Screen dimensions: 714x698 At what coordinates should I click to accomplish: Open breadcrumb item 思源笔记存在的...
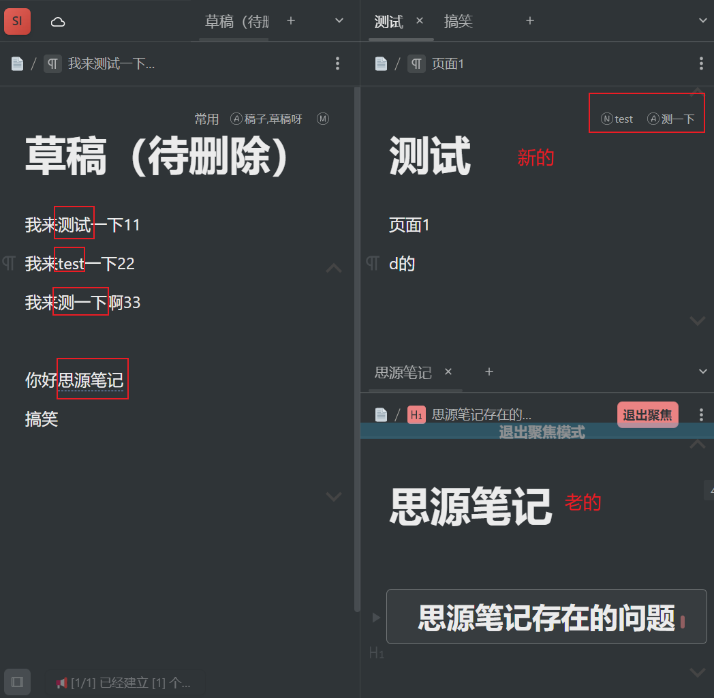point(481,414)
